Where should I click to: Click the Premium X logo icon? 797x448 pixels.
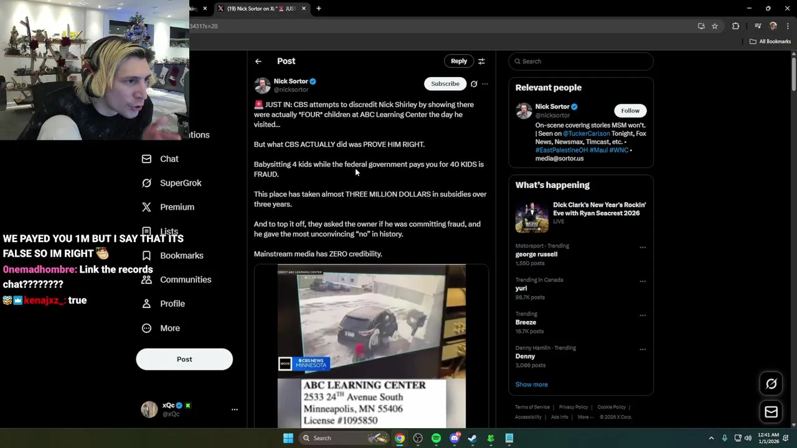pos(146,207)
